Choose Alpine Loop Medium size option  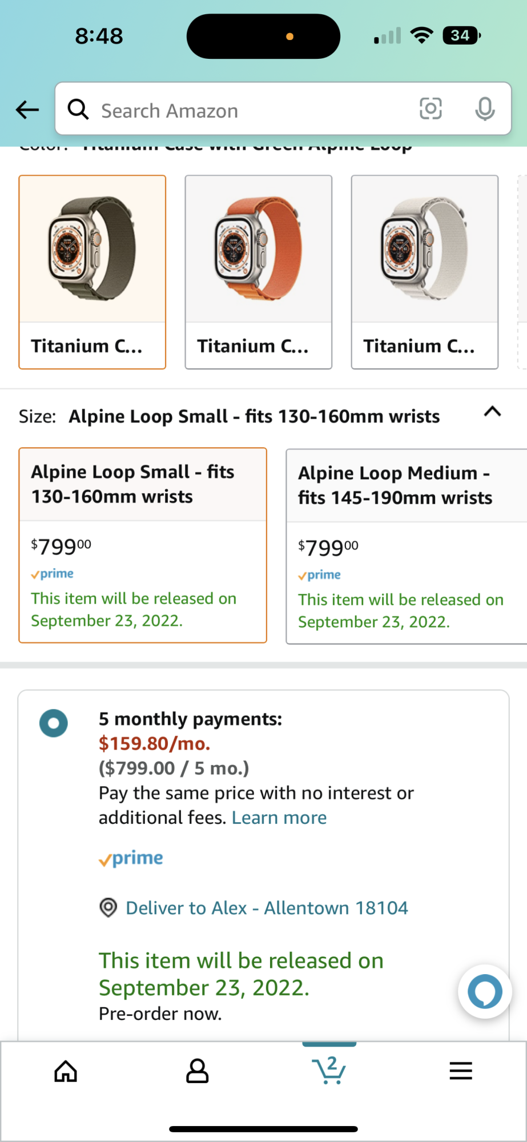(405, 546)
